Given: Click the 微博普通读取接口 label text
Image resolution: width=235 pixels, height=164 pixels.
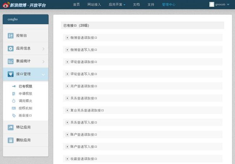Looking at the screenshot, I should [84, 38].
